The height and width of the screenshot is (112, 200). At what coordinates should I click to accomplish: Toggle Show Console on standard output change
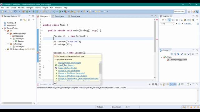[x=171, y=84]
